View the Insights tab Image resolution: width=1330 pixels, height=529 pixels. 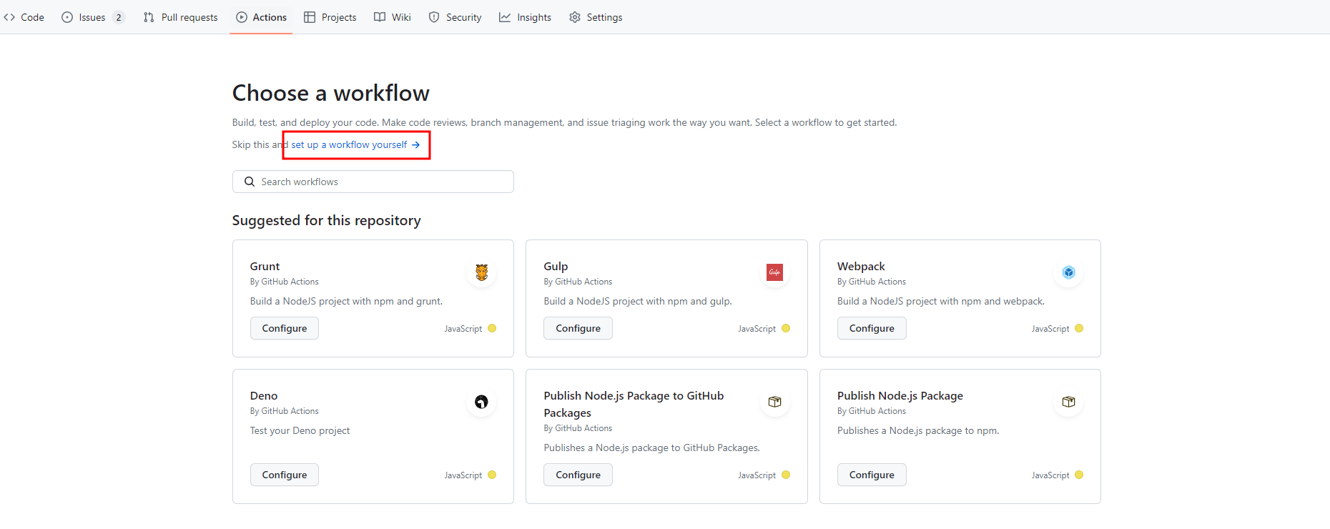(525, 17)
